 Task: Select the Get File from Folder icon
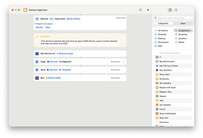coord(157,66)
